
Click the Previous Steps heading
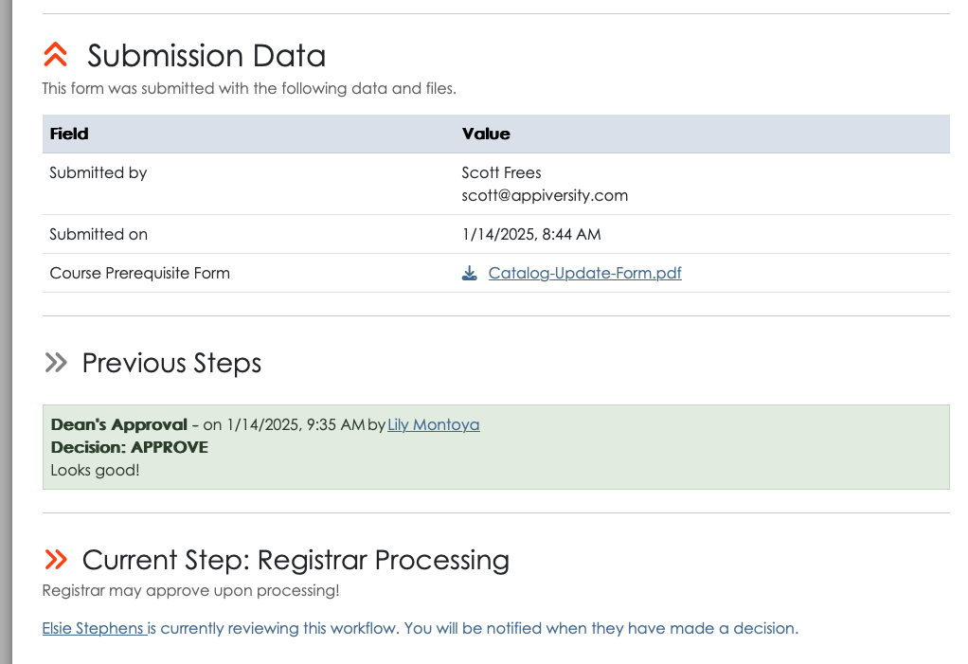click(x=171, y=363)
